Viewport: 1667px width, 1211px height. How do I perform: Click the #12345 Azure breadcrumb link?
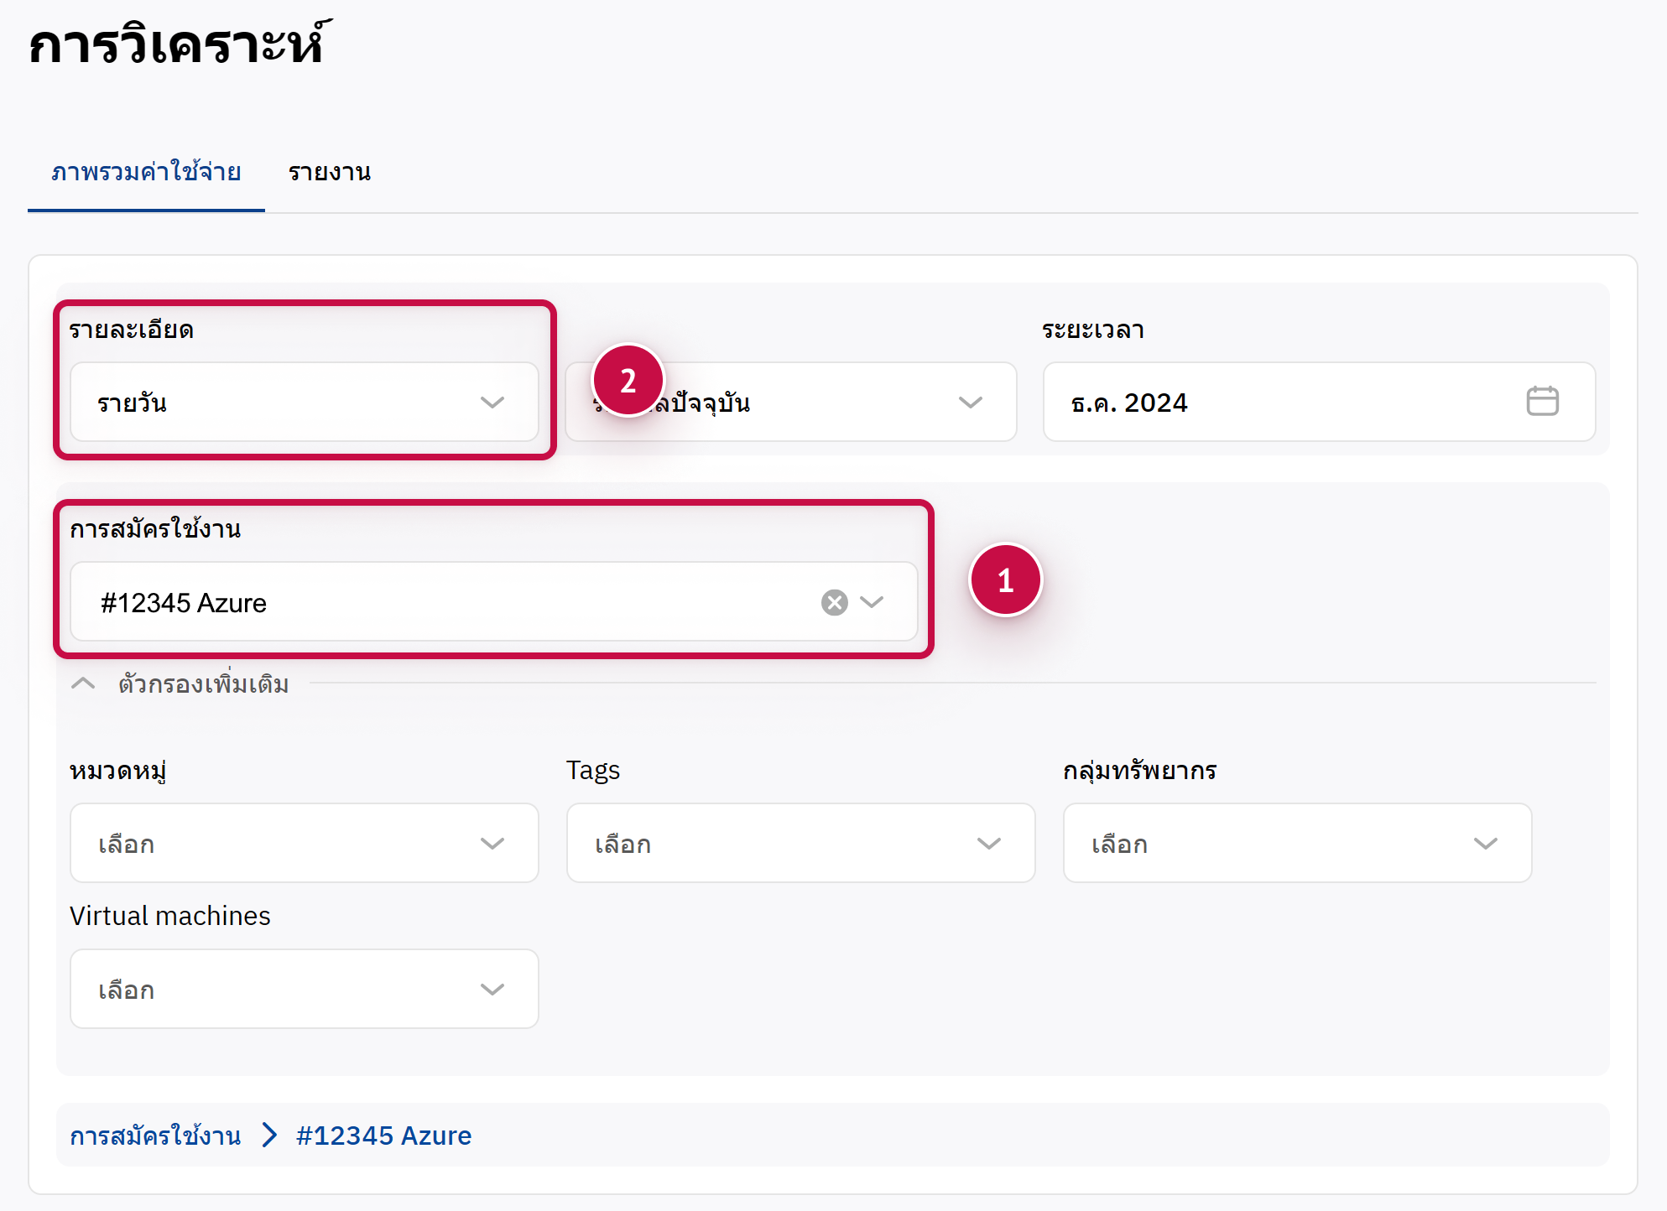pos(383,1136)
